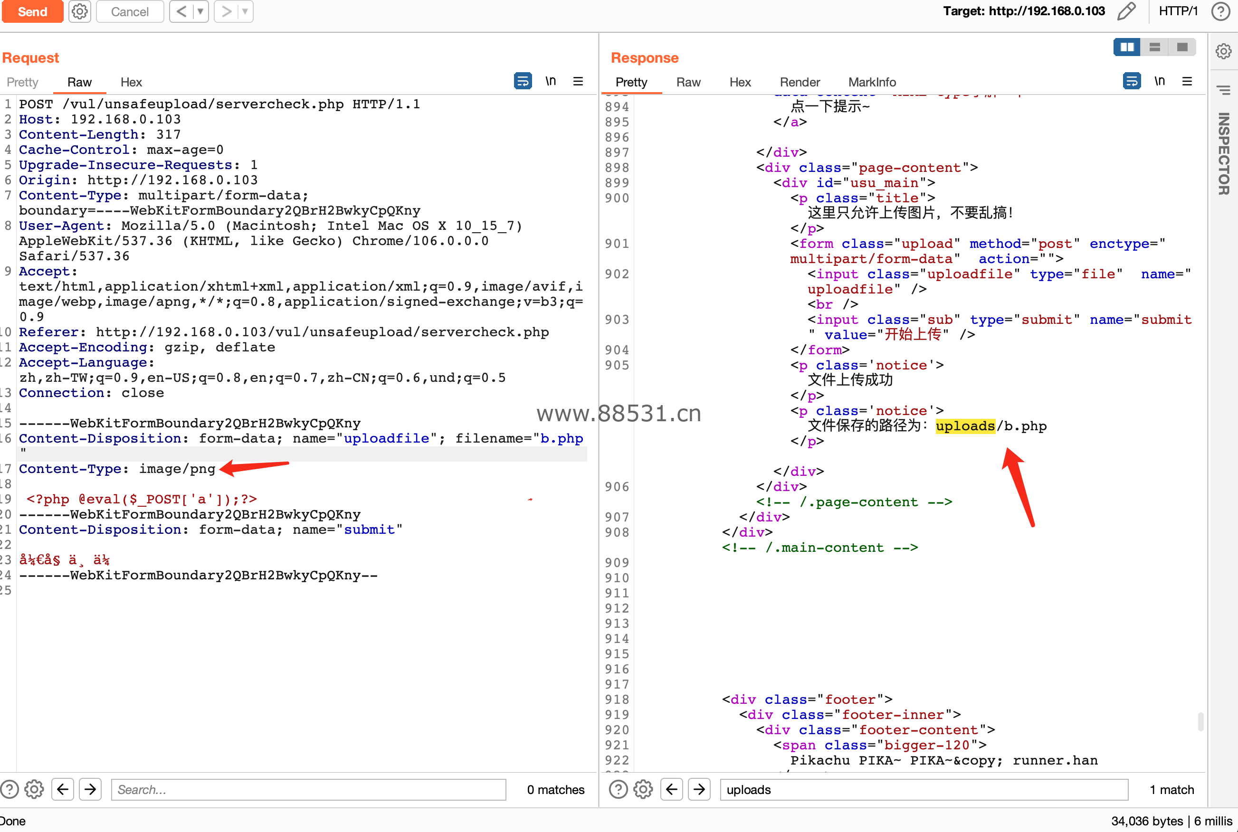Open Request panel hamburger menu
The height and width of the screenshot is (832, 1238).
point(579,81)
